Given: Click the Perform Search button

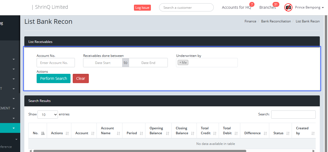Looking at the screenshot, I should point(54,78).
